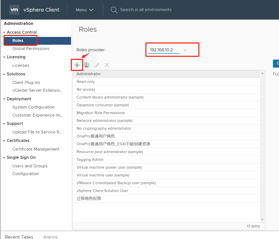This screenshot has height=239, width=279.
Task: Select vSphere Client Solution User role
Action: point(166,191)
